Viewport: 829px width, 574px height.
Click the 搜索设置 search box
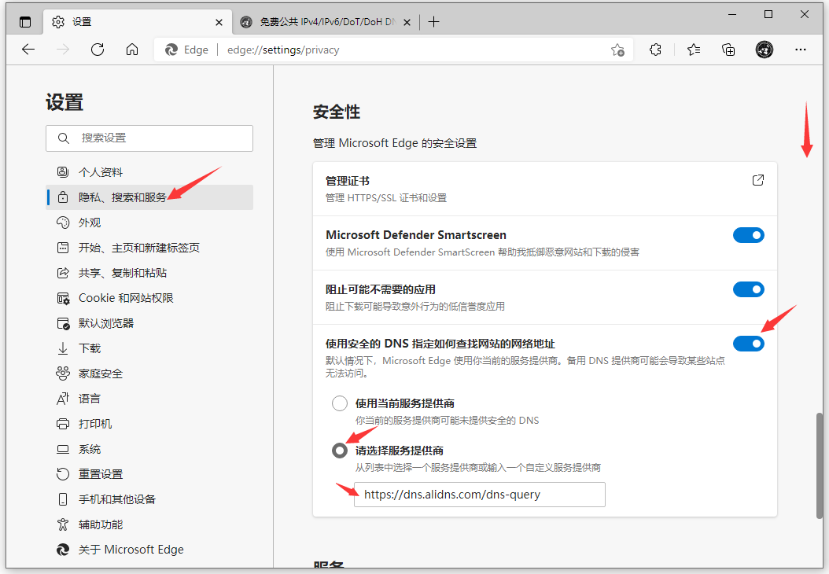149,138
